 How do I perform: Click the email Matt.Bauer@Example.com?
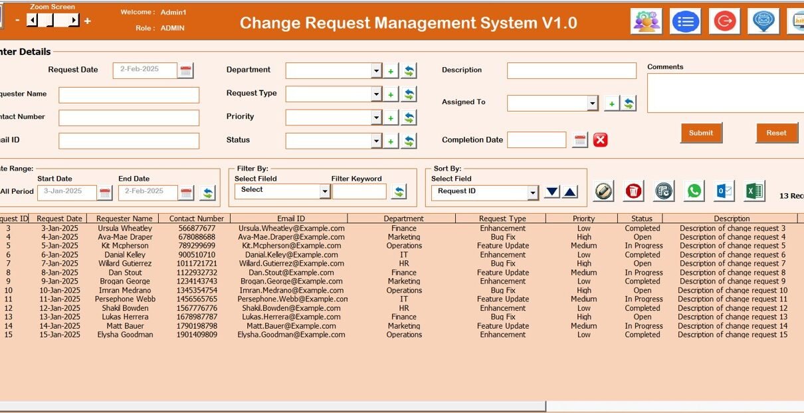coord(291,326)
